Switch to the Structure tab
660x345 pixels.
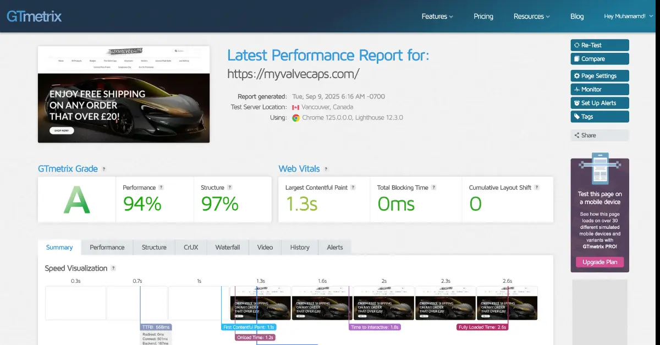point(154,248)
